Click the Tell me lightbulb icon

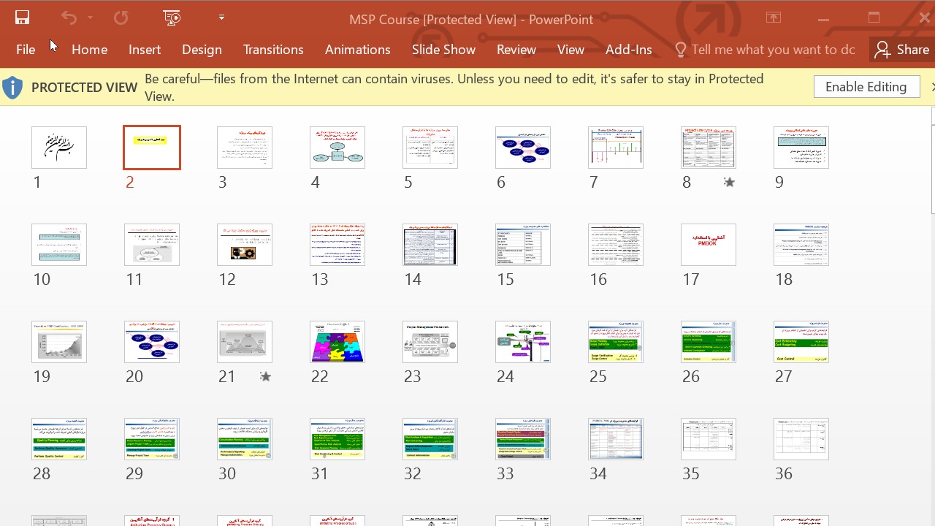pos(681,50)
